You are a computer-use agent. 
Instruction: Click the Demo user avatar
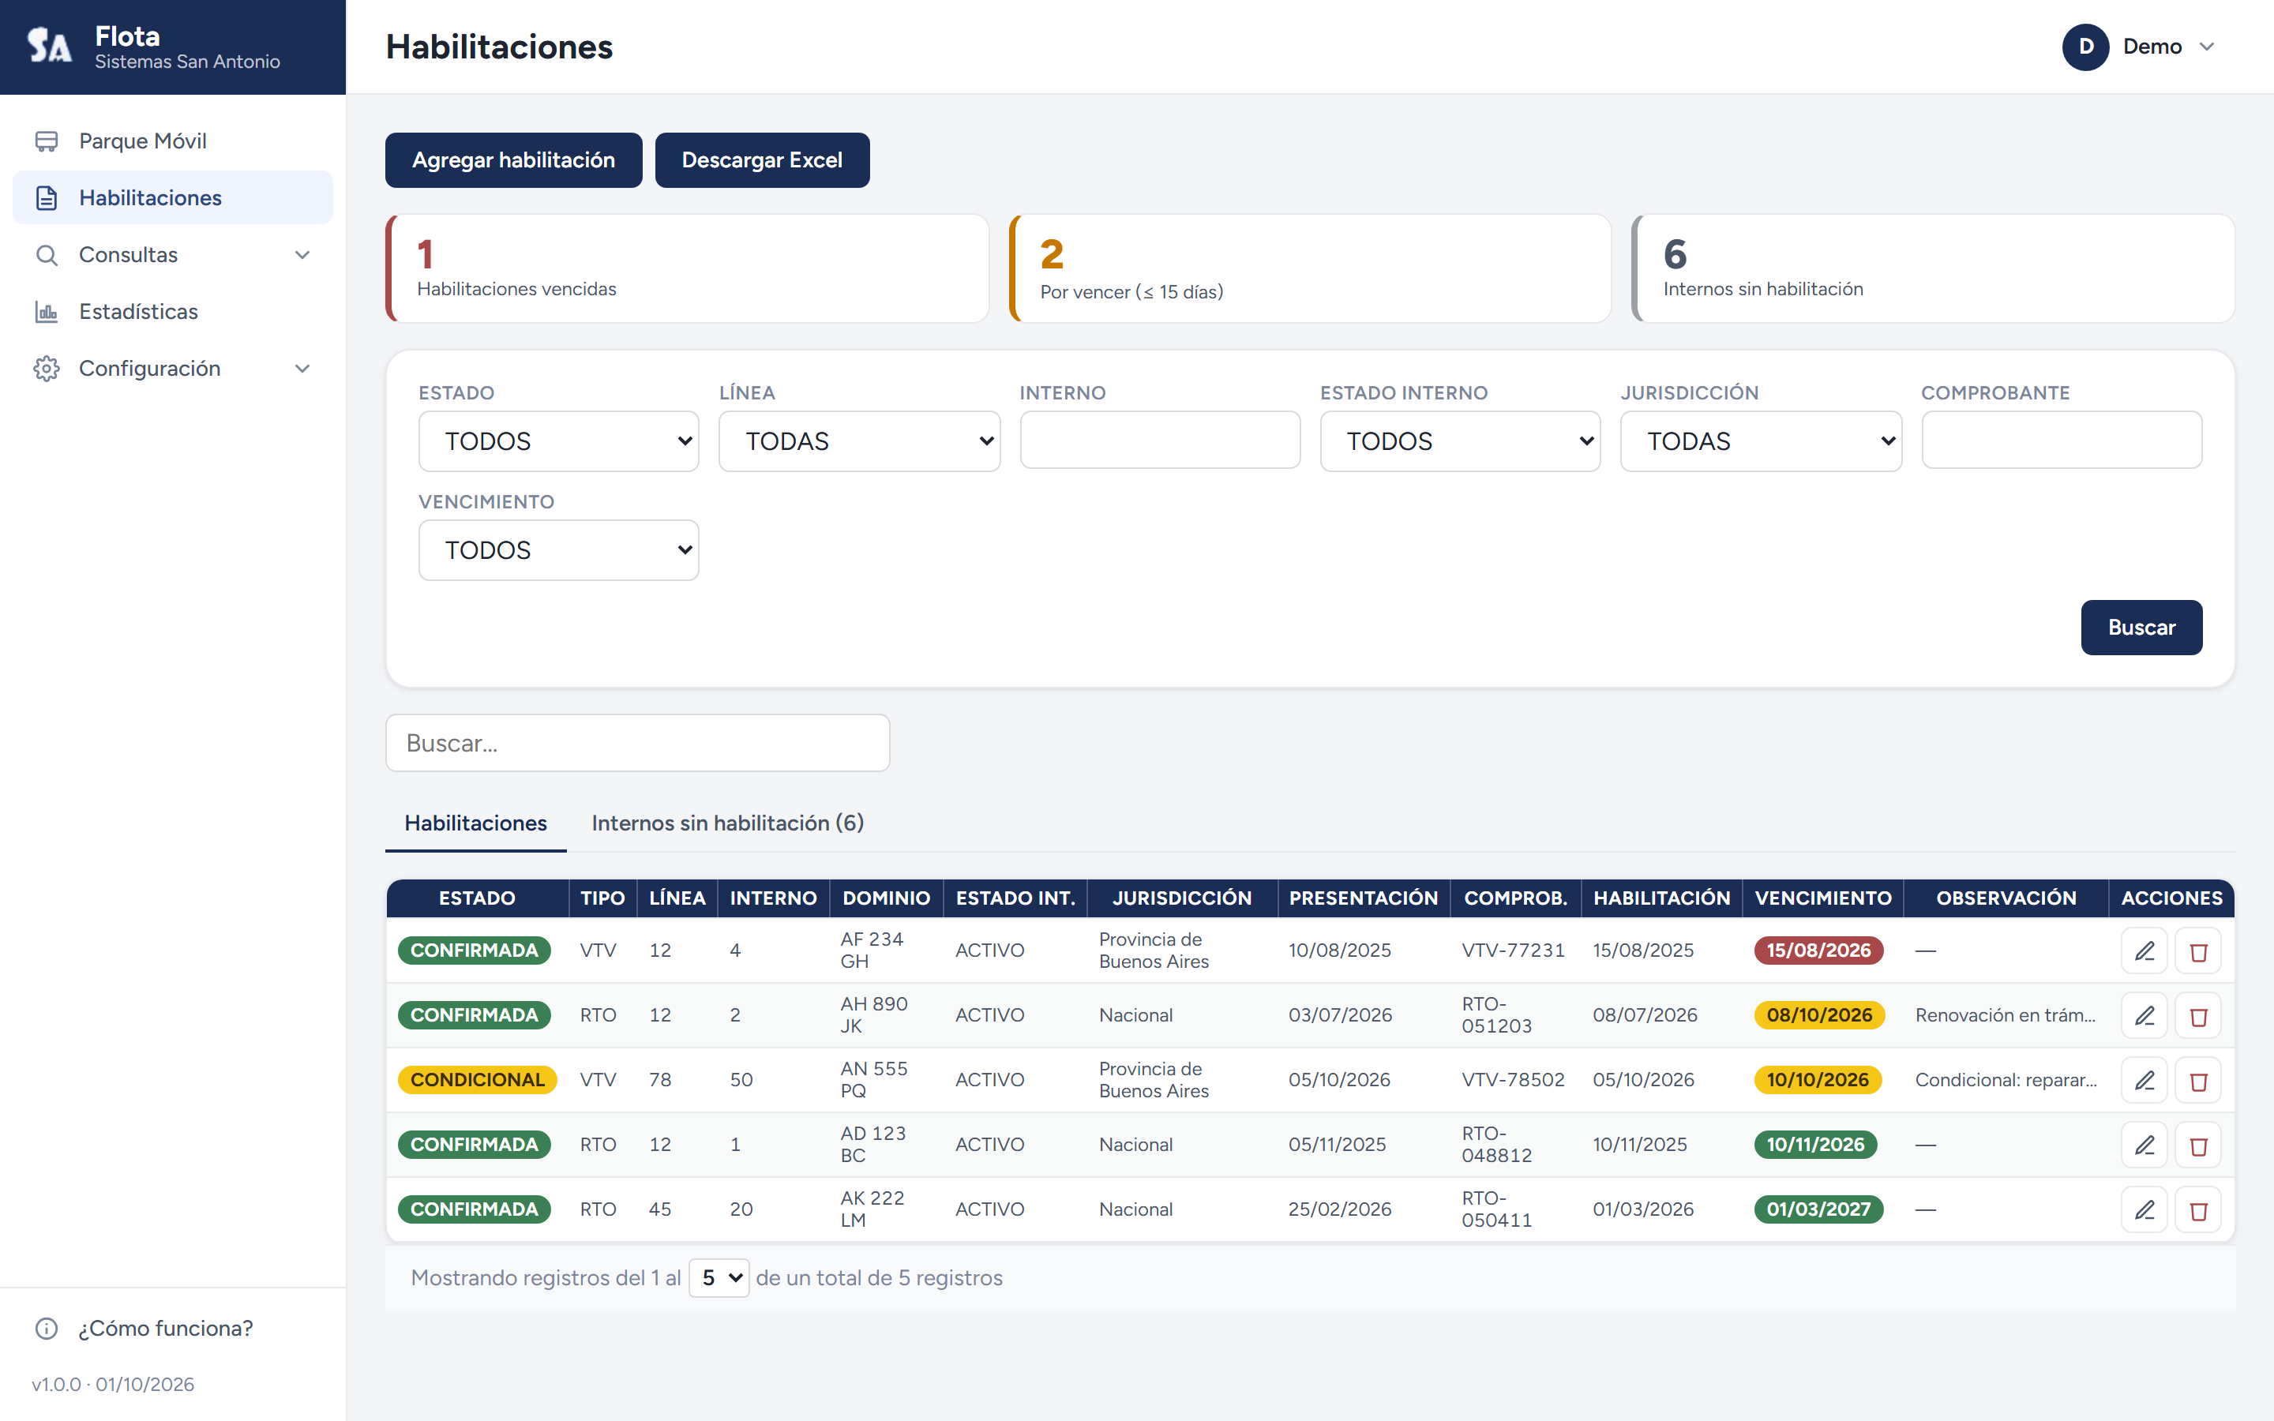(2085, 47)
